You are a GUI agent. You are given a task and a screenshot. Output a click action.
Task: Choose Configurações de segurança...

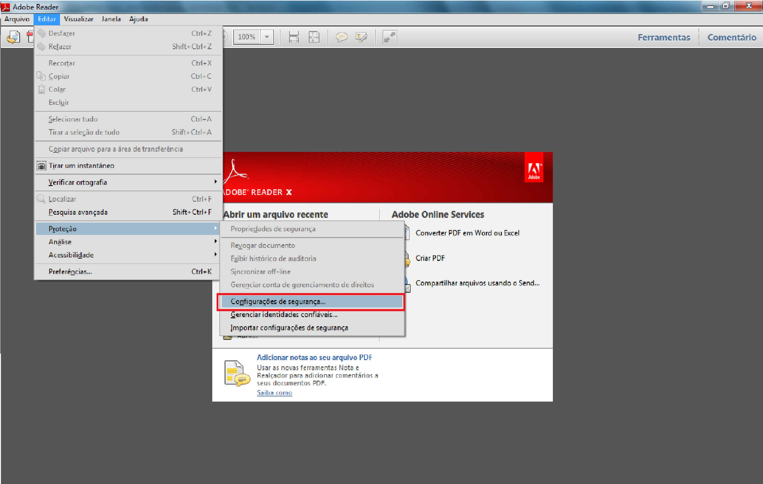tap(312, 302)
